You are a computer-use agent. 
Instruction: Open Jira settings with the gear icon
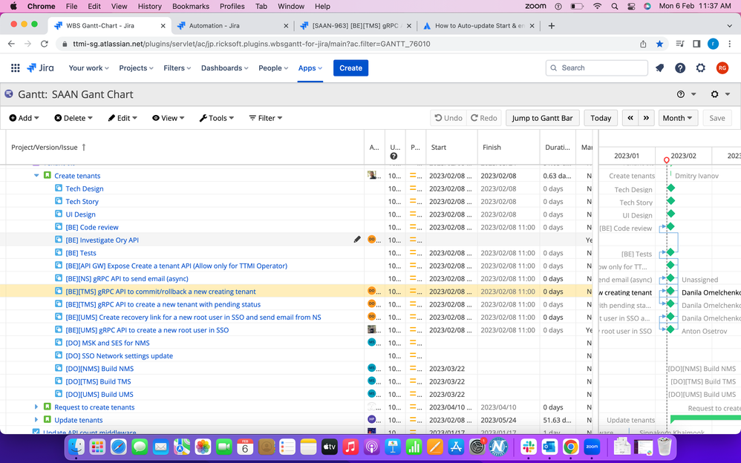[700, 68]
